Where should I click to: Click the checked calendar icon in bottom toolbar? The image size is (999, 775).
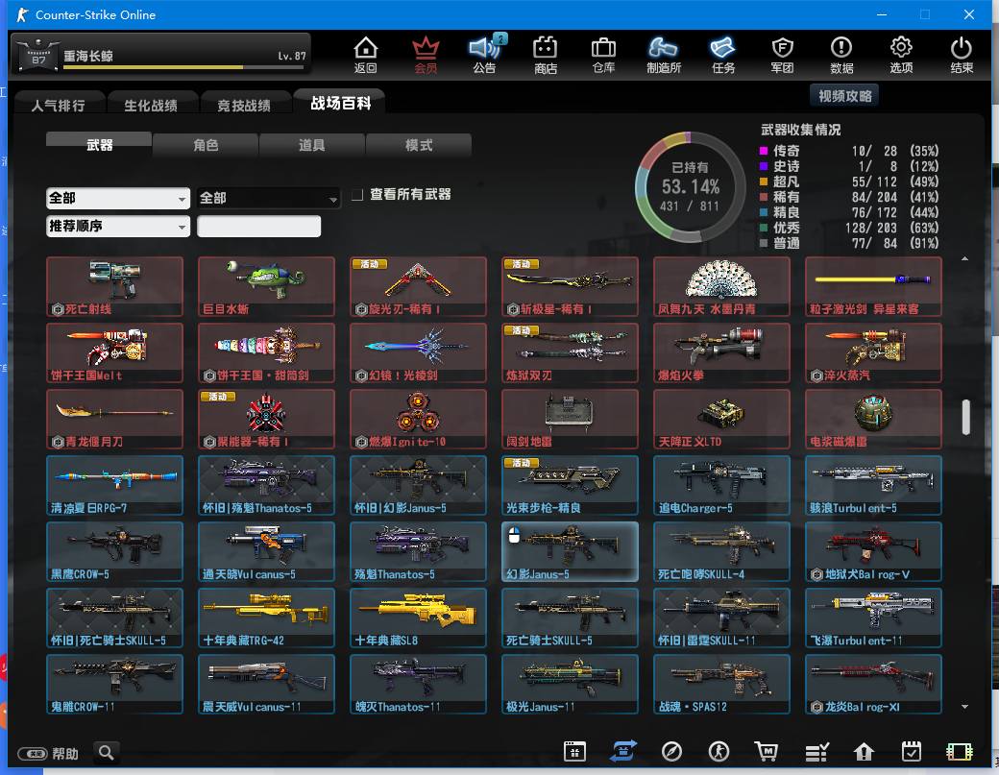tap(912, 751)
